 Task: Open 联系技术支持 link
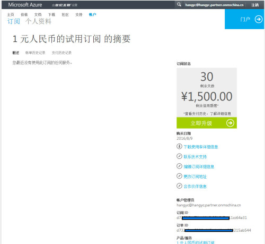point(195,157)
